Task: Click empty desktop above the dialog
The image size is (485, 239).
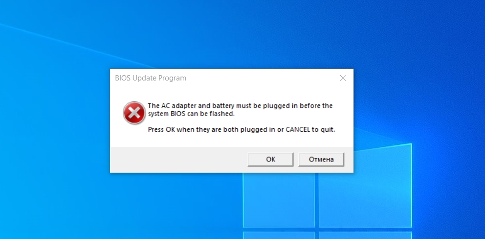Action: pos(231,34)
